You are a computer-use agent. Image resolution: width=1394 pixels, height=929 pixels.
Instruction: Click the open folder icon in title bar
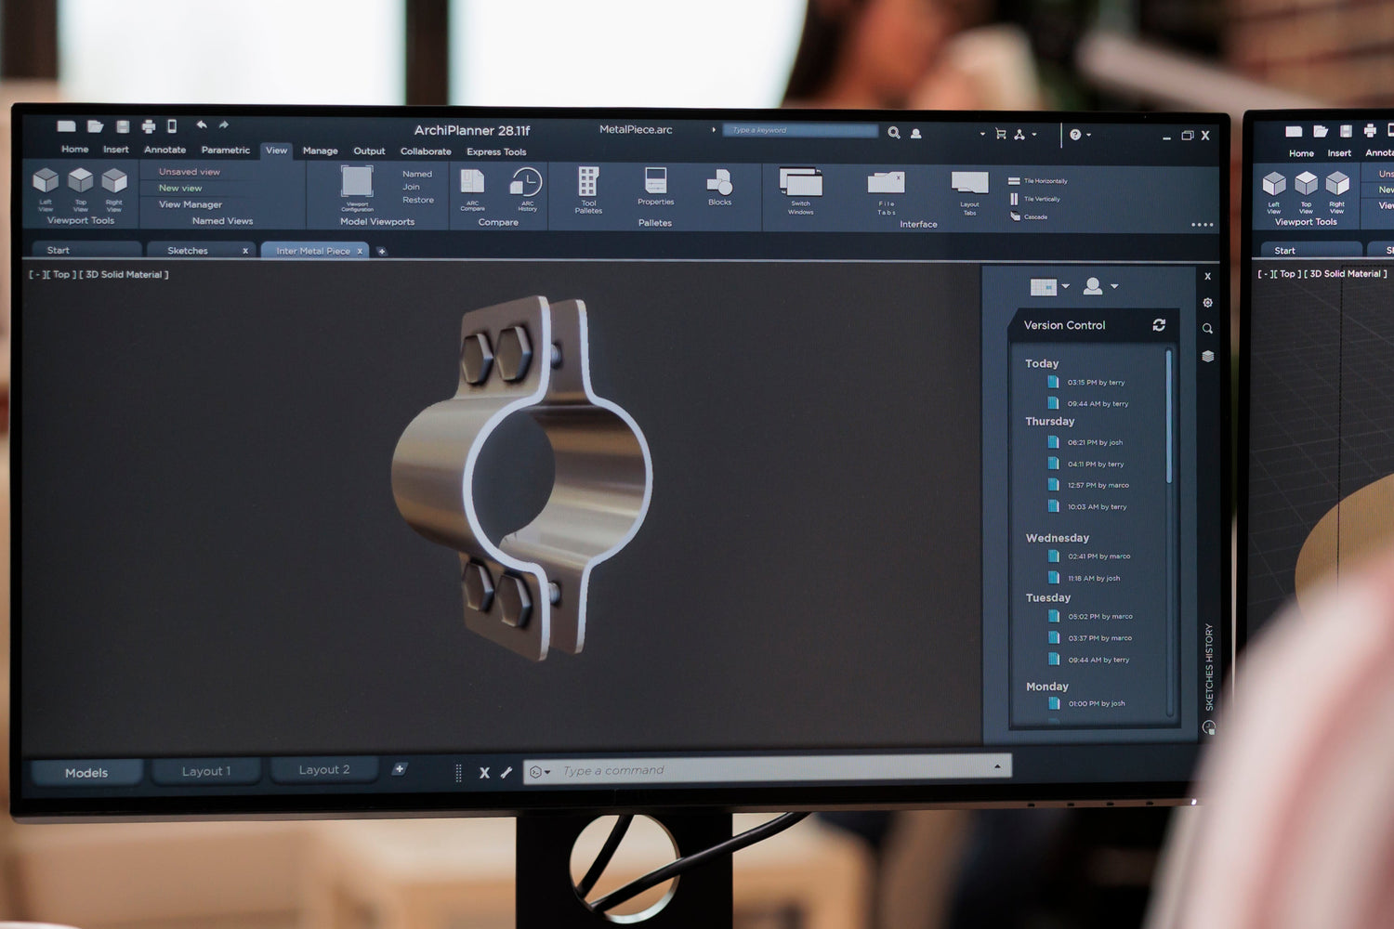pyautogui.click(x=95, y=125)
